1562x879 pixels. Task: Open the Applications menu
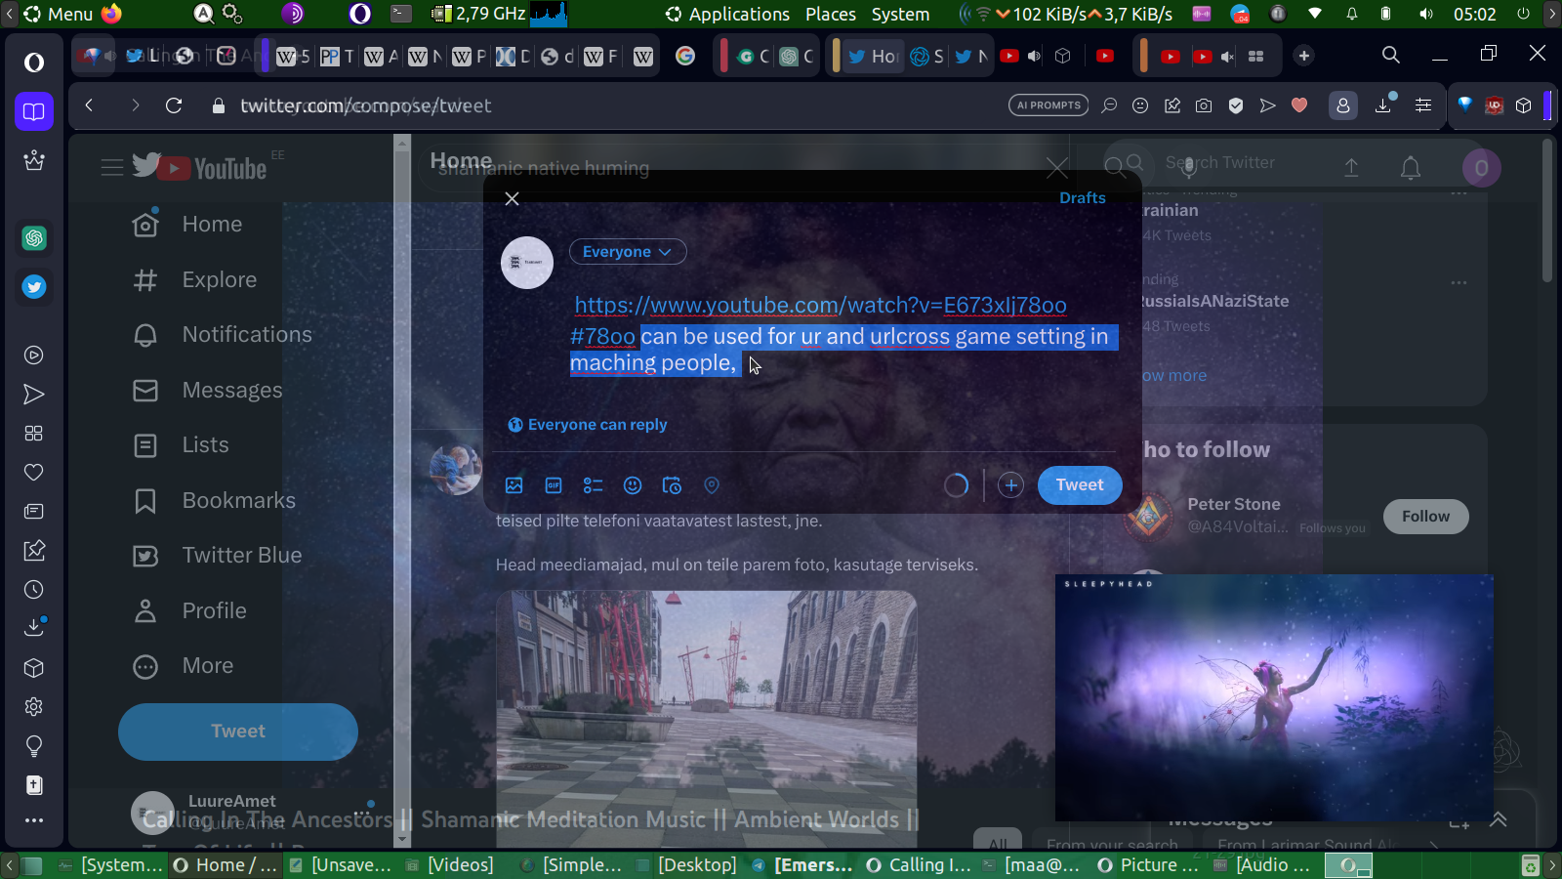[727, 14]
